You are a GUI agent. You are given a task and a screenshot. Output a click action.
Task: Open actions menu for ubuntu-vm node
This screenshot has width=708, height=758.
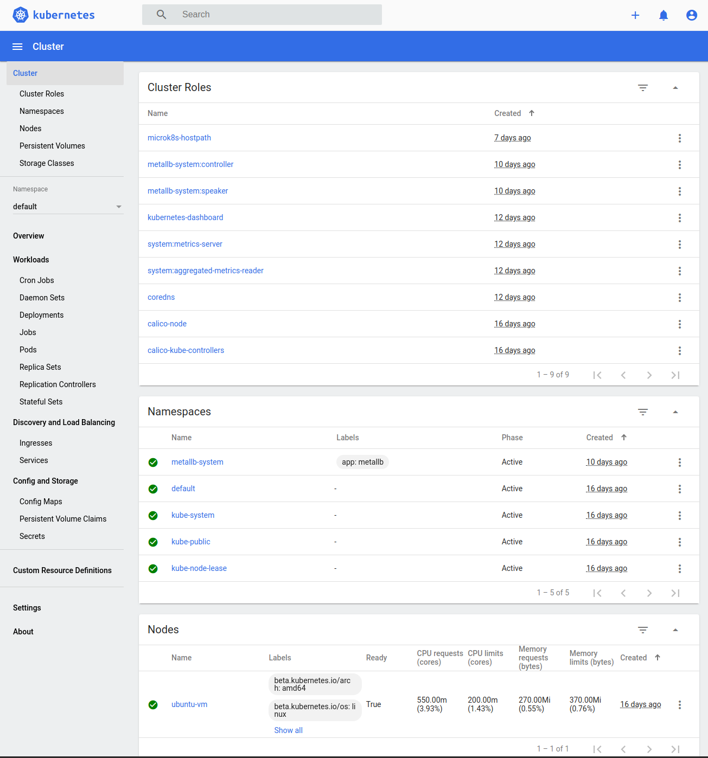pyautogui.click(x=680, y=705)
